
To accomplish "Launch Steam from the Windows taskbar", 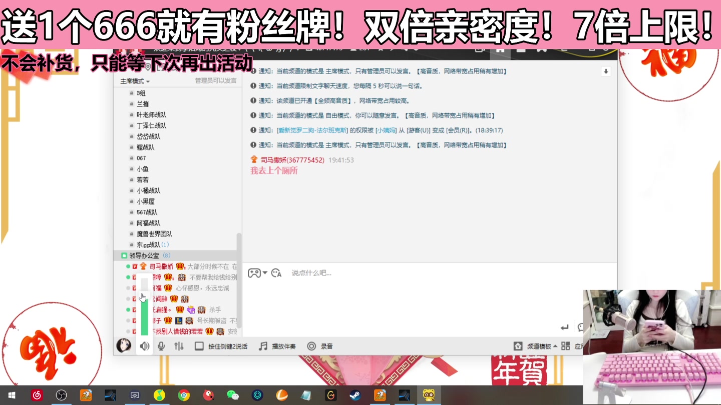I will coord(355,395).
